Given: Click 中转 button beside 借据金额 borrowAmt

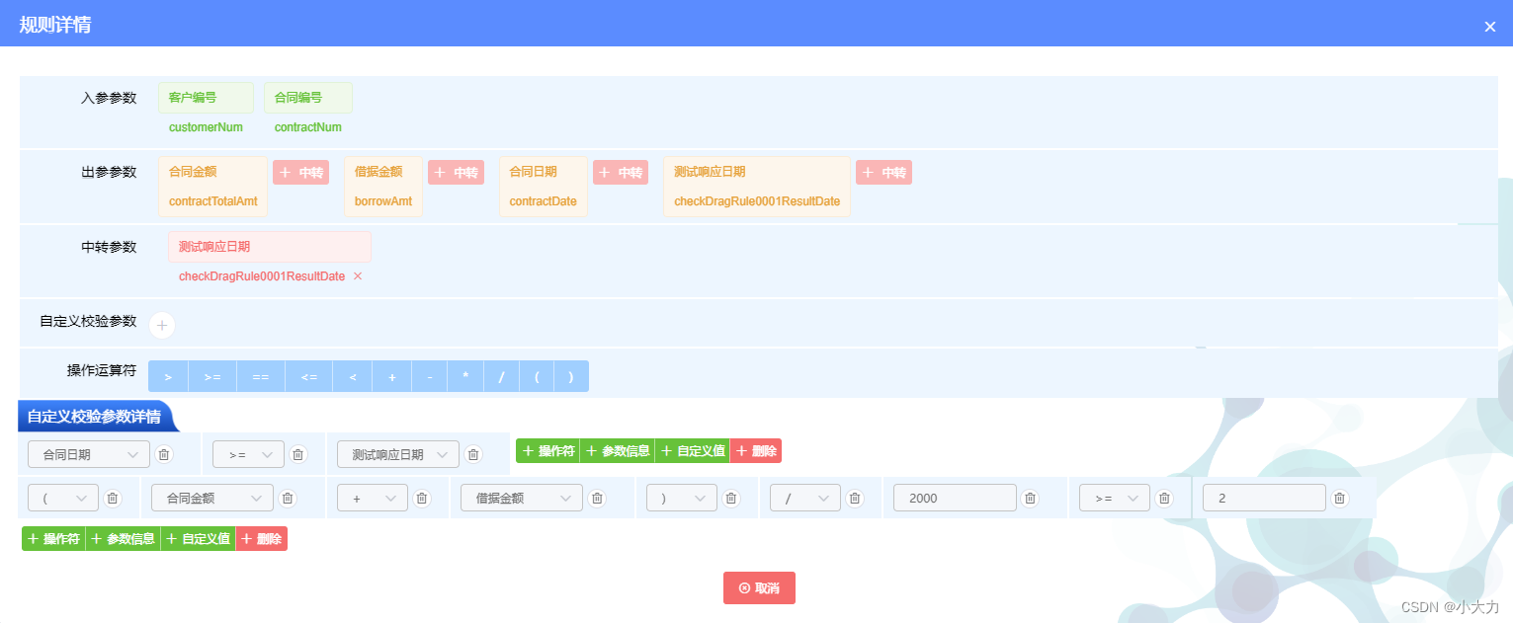Looking at the screenshot, I should coord(457,173).
